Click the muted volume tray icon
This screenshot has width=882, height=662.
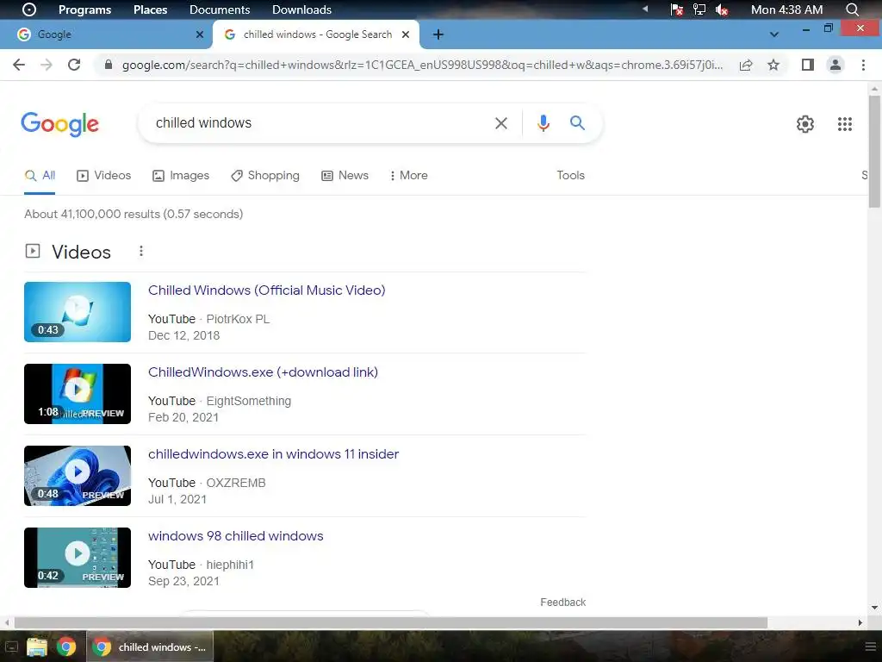tap(722, 9)
